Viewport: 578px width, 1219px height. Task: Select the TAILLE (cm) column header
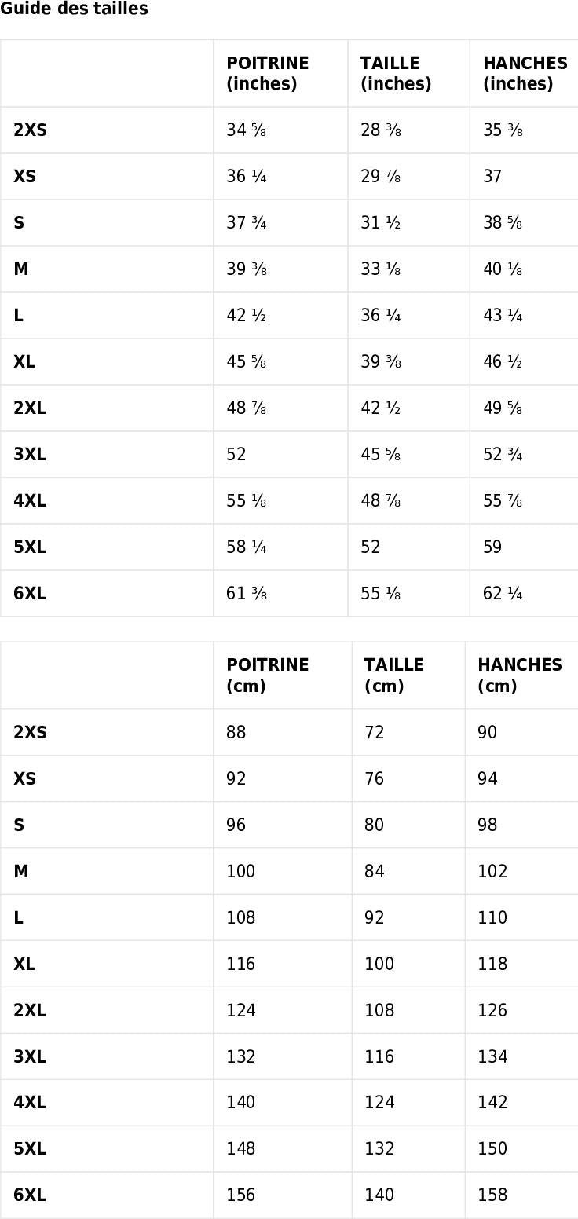click(393, 675)
